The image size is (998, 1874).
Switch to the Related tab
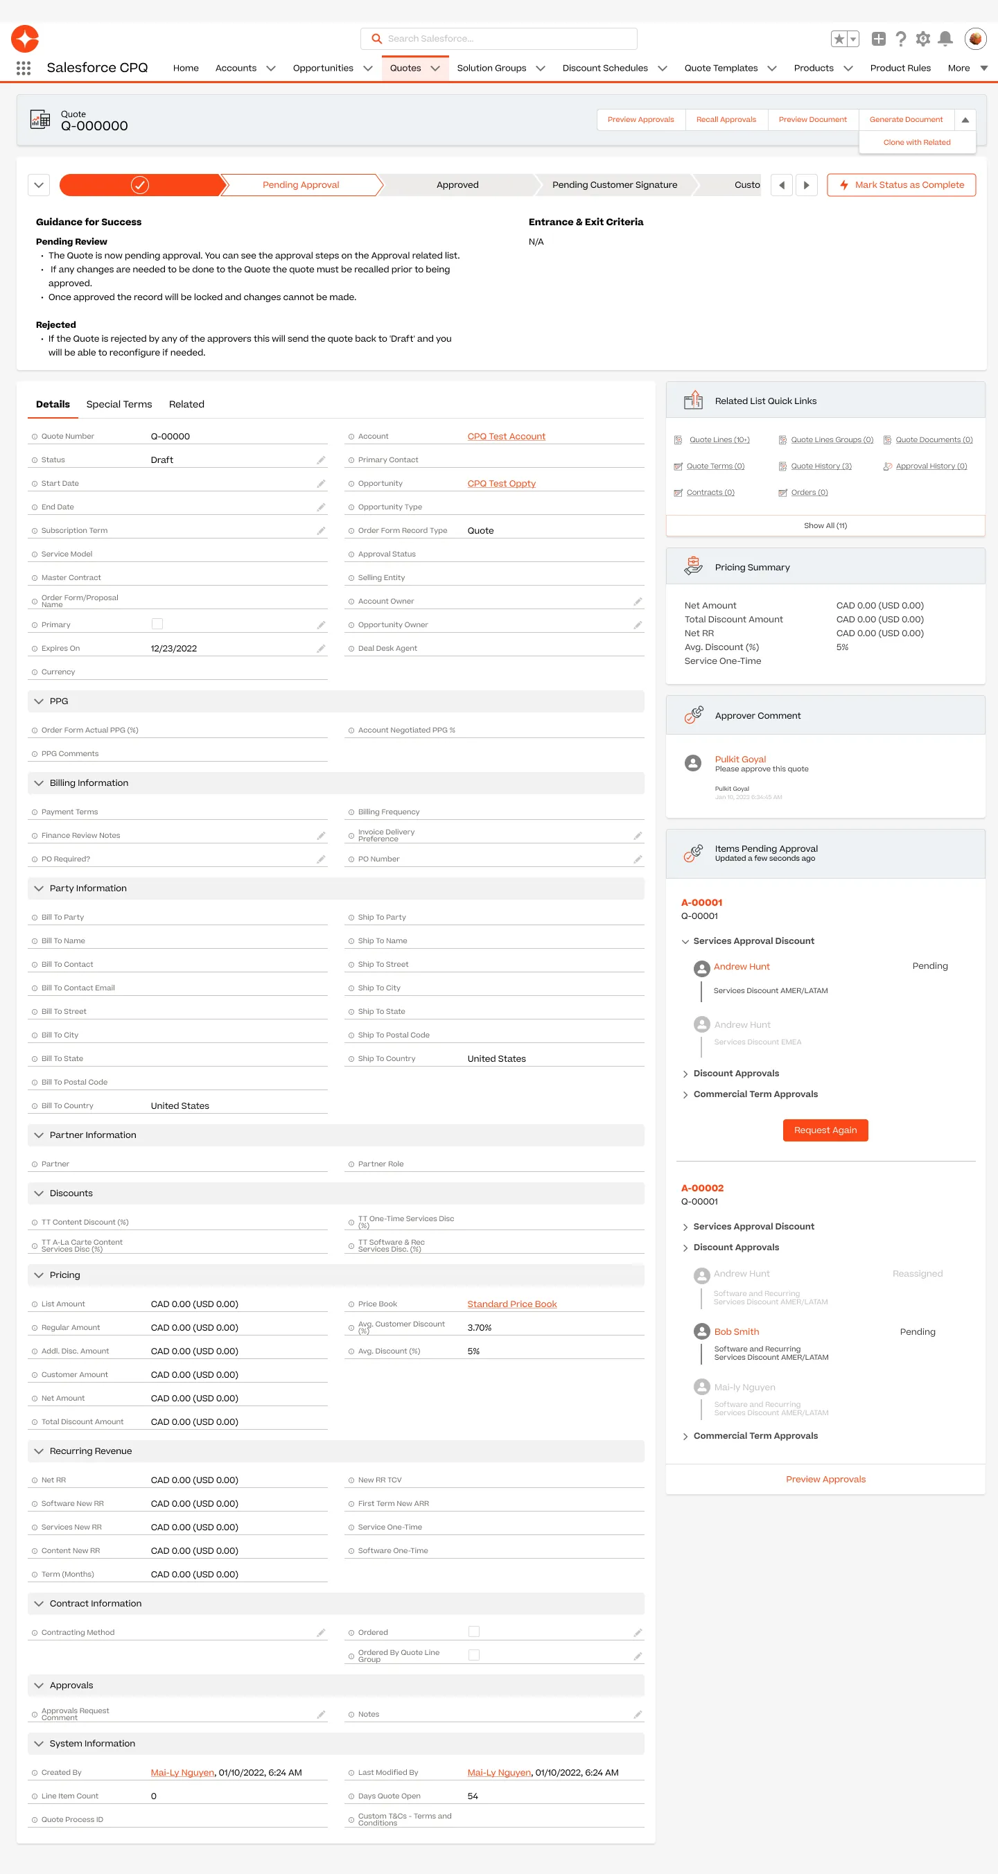coord(186,405)
